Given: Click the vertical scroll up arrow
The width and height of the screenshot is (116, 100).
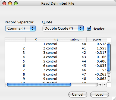Looking at the screenshot, I should pos(109,76).
